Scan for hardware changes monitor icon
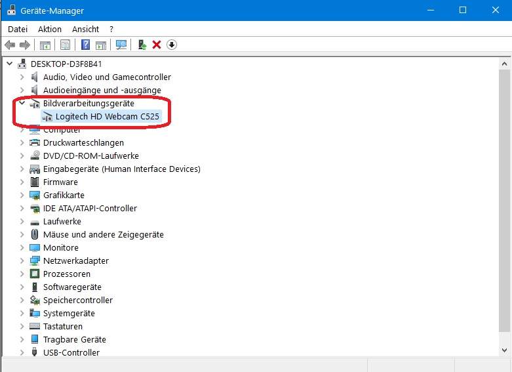The height and width of the screenshot is (372, 512). tap(121, 45)
